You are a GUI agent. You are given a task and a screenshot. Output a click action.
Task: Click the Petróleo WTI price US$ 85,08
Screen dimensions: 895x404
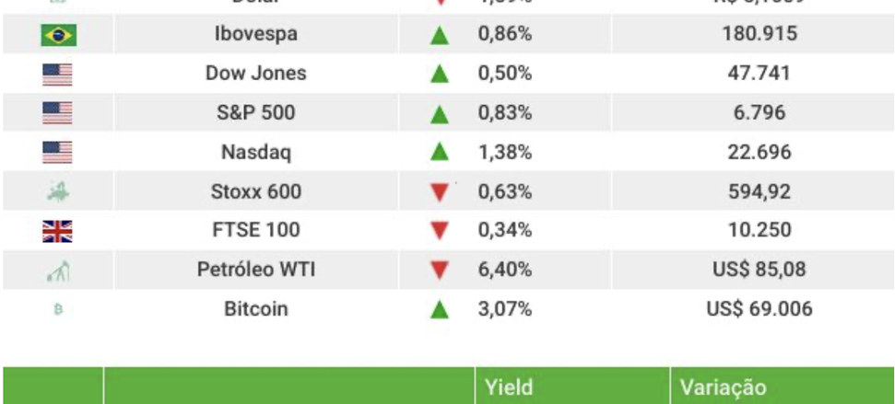click(x=760, y=271)
